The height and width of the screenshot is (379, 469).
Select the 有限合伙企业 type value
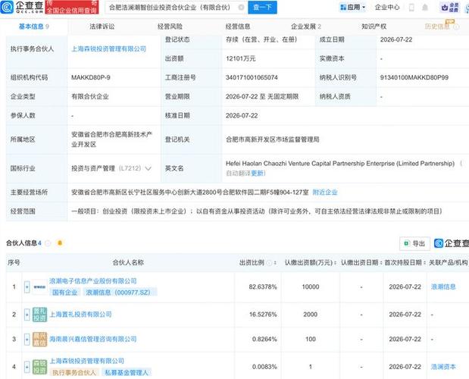(x=89, y=96)
